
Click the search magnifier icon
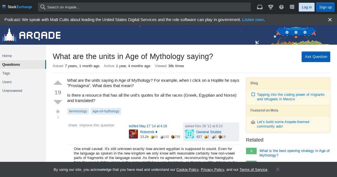pyautogui.click(x=43, y=7)
